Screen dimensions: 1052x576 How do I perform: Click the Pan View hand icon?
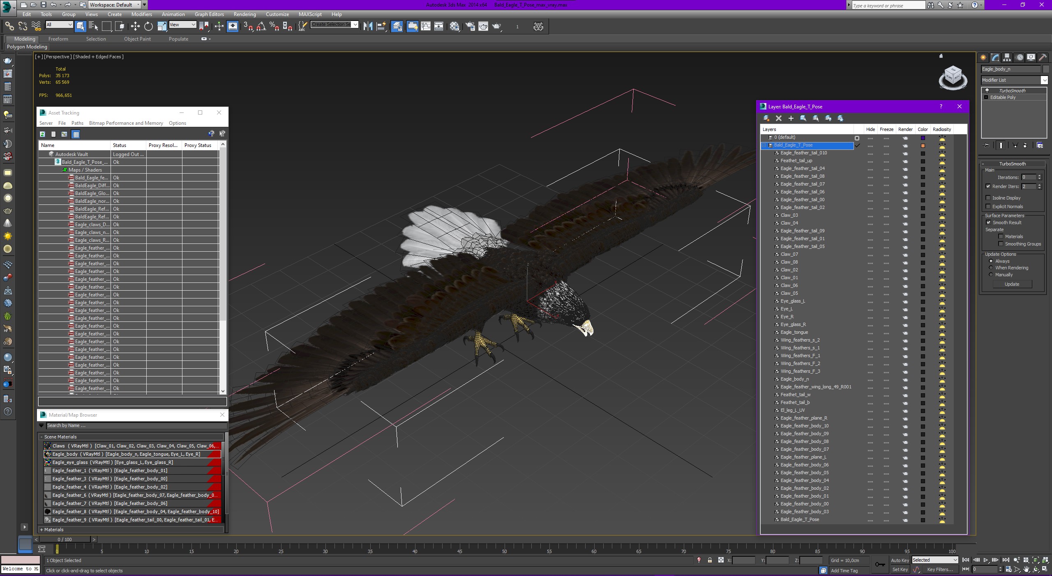[1027, 569]
